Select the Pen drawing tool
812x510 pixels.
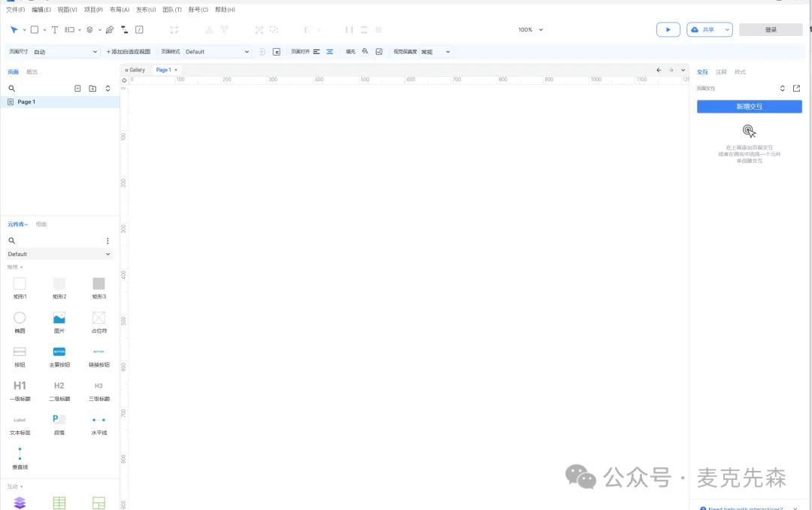[110, 30]
